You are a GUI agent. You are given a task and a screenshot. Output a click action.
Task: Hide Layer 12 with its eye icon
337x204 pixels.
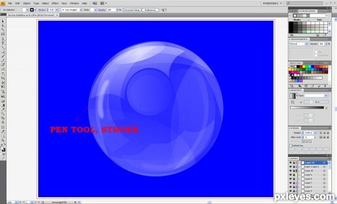coord(290,163)
